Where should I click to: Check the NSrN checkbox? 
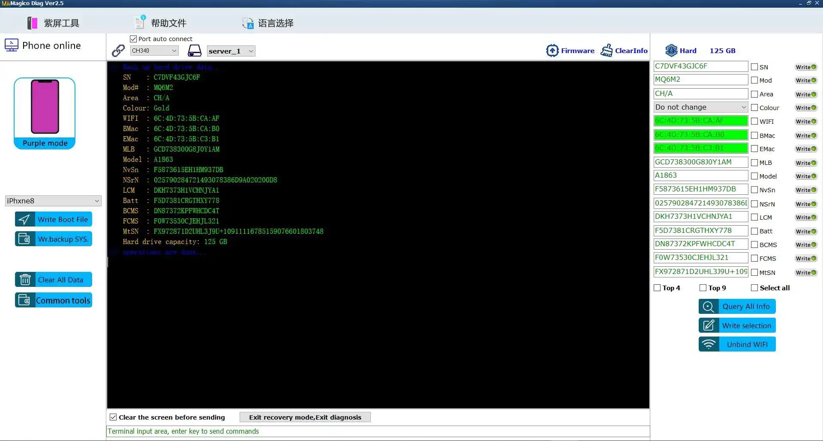pyautogui.click(x=754, y=204)
